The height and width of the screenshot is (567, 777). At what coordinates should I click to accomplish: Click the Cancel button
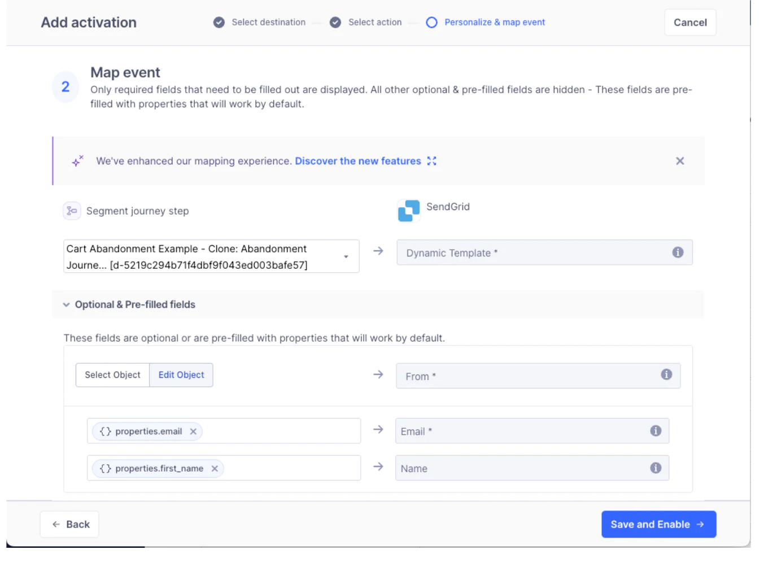[x=690, y=23]
